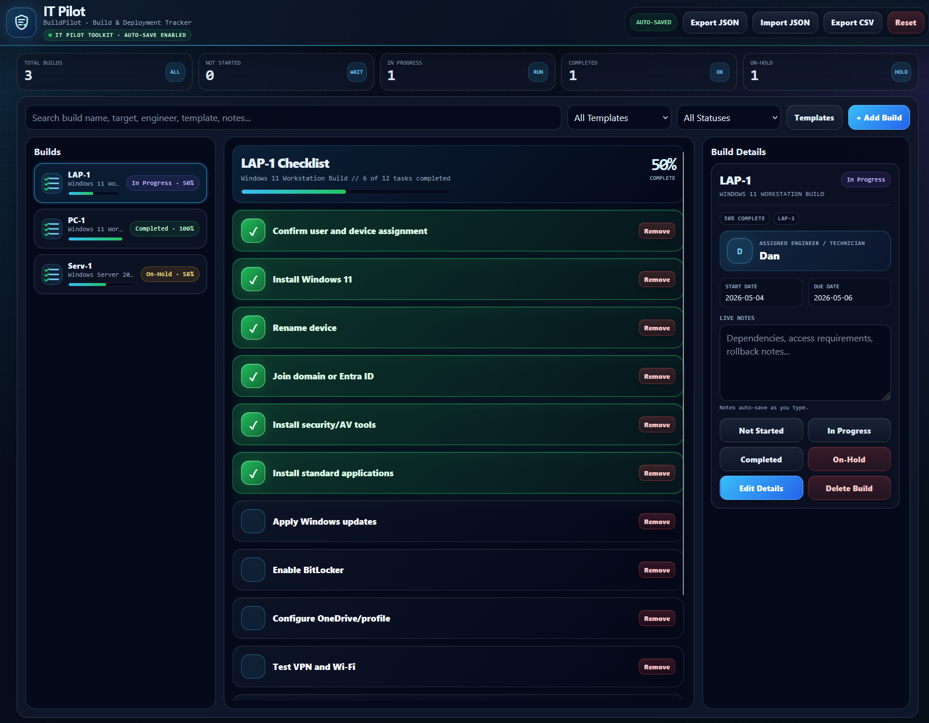This screenshot has width=929, height=723.
Task: Click the RUN badge on In Progress
Action: [538, 72]
